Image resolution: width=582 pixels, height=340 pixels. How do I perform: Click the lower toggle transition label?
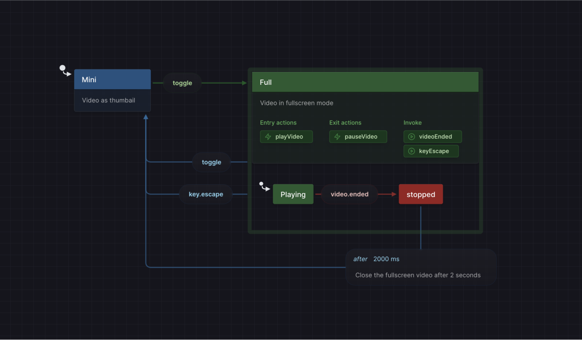point(211,162)
